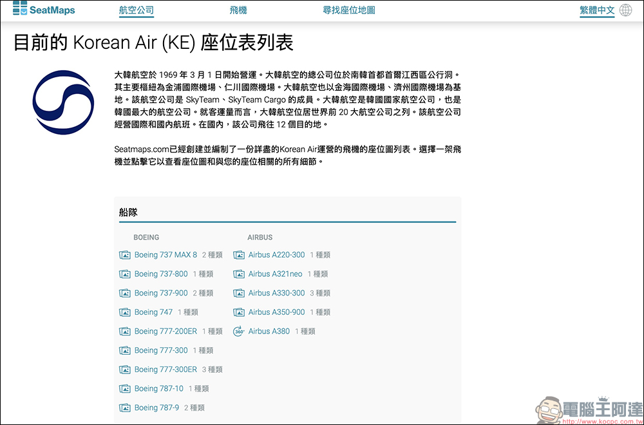Click the 360° icon beside Airbus A380
Screen dimensions: 644x425
tap(239, 332)
